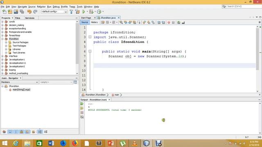Click Clean and Build Project icon
The width and height of the screenshot is (262, 147).
point(77,12)
